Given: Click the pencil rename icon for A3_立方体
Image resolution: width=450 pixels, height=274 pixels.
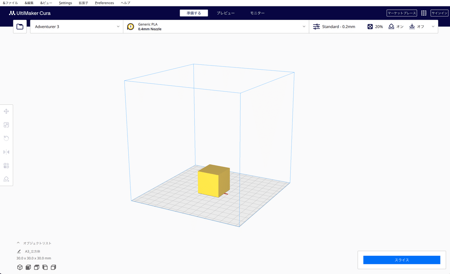Looking at the screenshot, I should 19,252.
